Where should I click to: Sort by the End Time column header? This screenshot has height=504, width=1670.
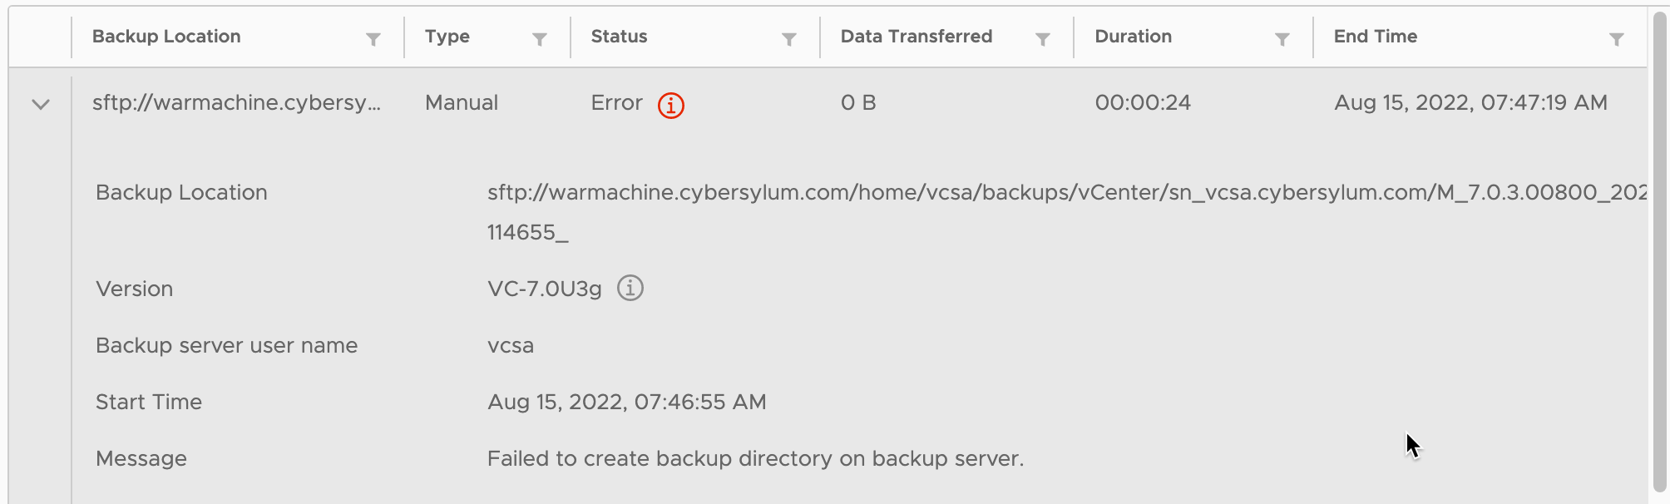1376,37
